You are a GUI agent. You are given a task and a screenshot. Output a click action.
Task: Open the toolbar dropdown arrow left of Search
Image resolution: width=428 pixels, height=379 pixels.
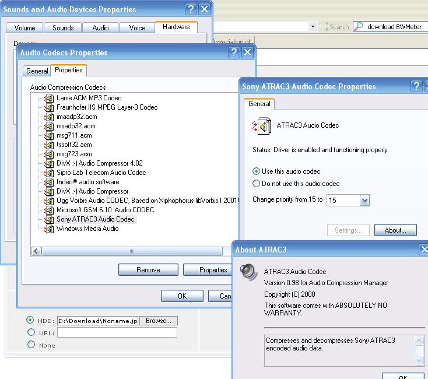313,26
